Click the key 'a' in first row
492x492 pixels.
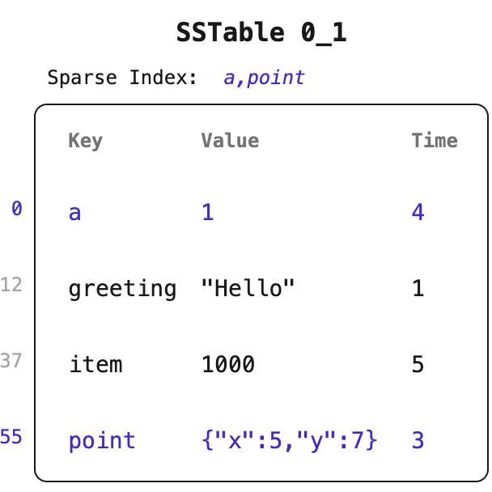74,213
